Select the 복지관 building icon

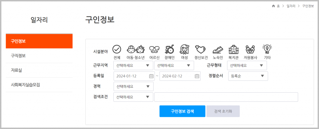click(234, 49)
